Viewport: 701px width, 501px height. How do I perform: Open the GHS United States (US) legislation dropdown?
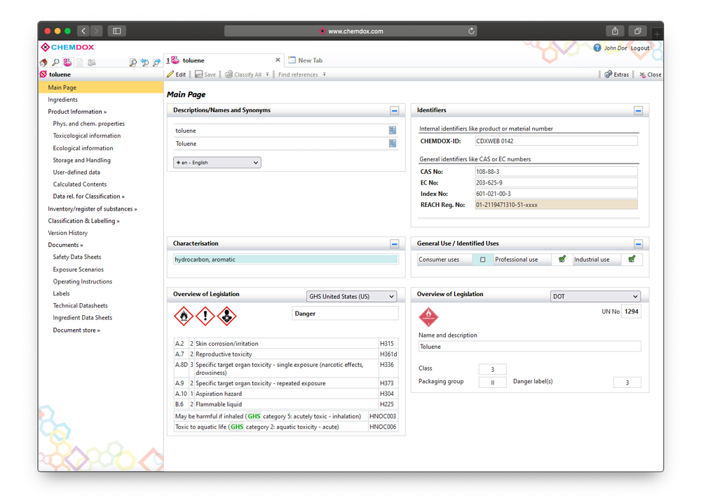click(x=351, y=296)
